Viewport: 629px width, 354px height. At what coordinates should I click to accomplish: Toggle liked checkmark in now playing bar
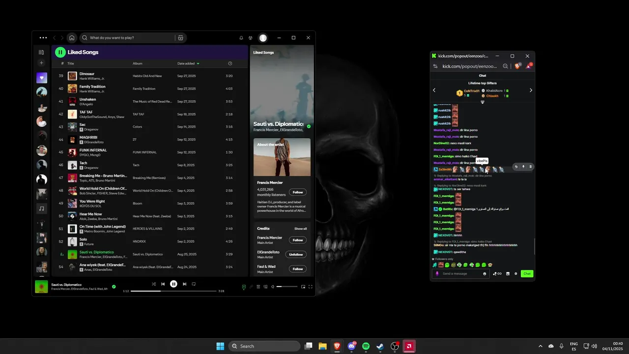(114, 286)
